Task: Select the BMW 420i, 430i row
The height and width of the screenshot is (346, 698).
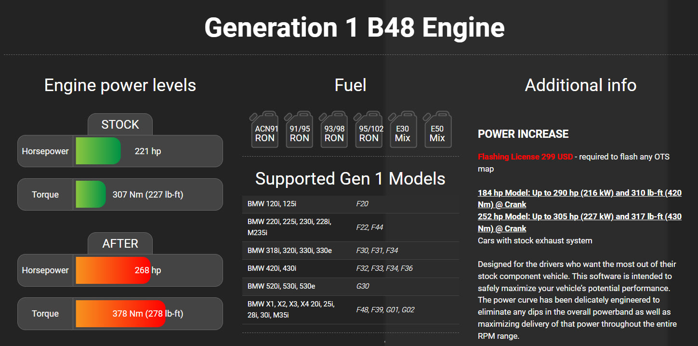Action: [x=350, y=268]
